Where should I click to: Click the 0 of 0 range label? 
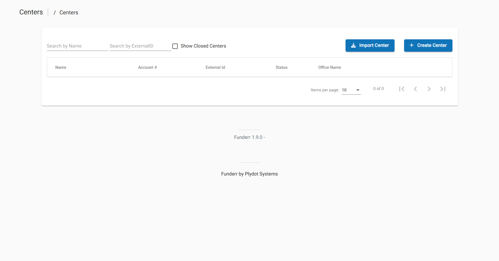click(378, 89)
